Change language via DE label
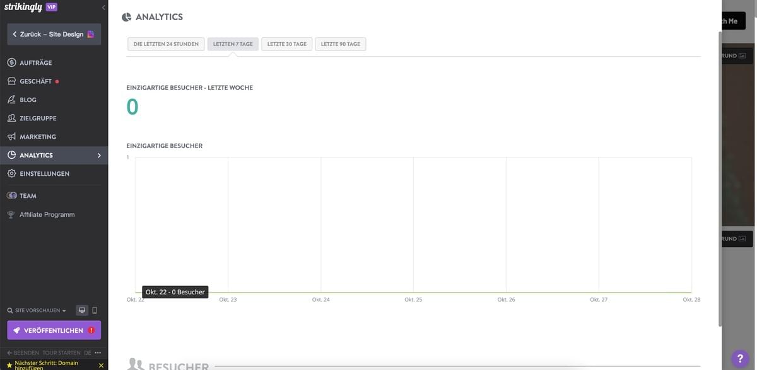757x370 pixels. click(x=88, y=353)
